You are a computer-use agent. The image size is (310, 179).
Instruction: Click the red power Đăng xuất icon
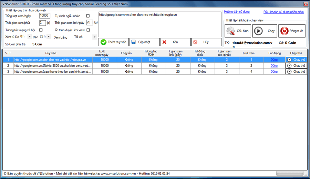click(284, 31)
